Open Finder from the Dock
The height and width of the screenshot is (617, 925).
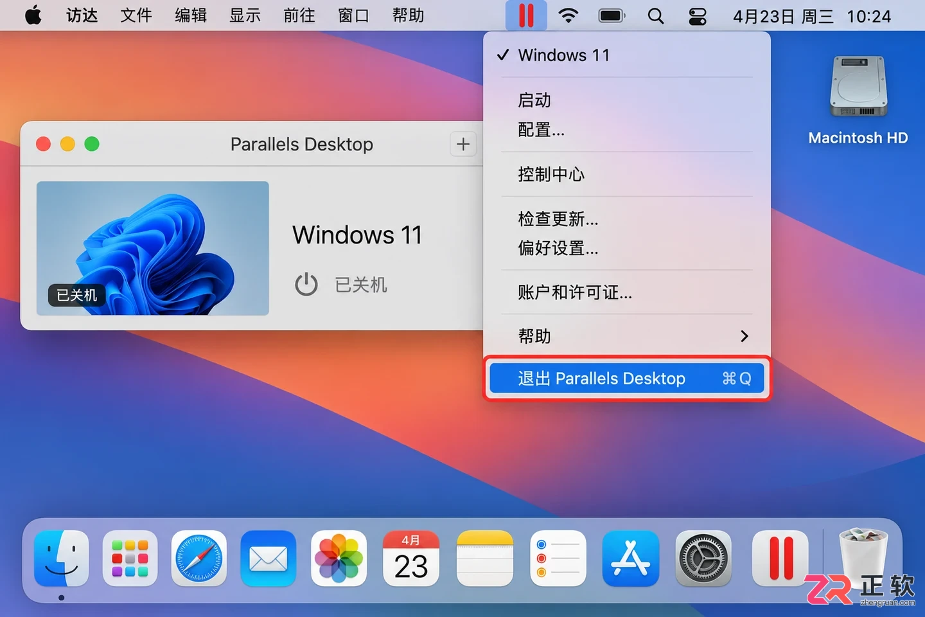tap(62, 558)
